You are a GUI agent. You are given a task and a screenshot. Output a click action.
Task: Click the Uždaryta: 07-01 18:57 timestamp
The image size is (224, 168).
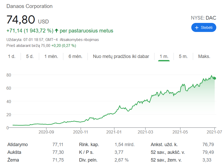(x=25, y=40)
